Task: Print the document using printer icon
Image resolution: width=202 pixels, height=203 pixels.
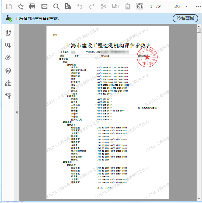Action: (32, 6)
